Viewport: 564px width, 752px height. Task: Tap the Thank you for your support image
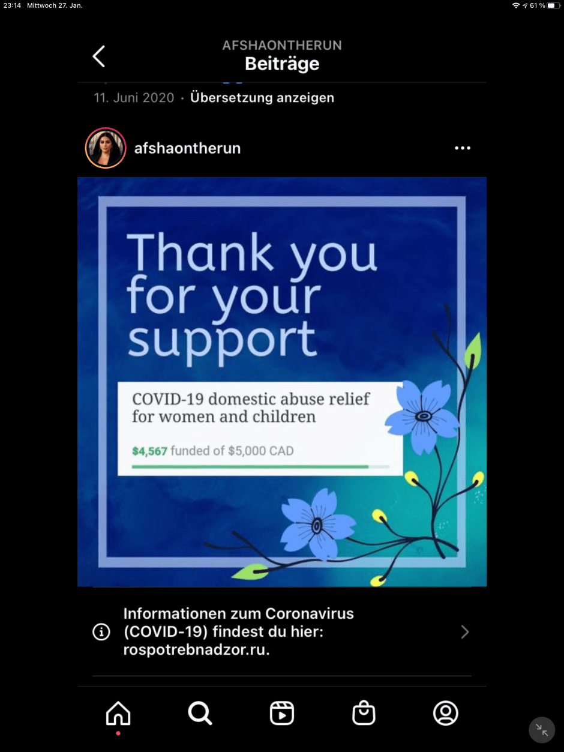click(x=282, y=382)
